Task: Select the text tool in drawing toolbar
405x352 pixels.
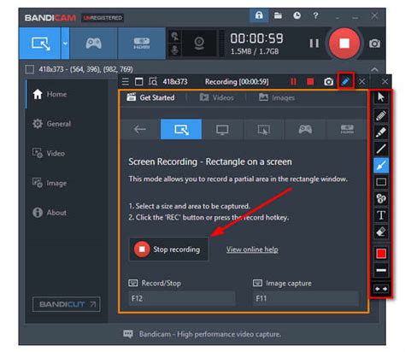Action: pos(381,215)
